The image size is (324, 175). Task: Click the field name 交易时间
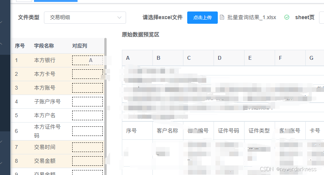(x=45, y=147)
